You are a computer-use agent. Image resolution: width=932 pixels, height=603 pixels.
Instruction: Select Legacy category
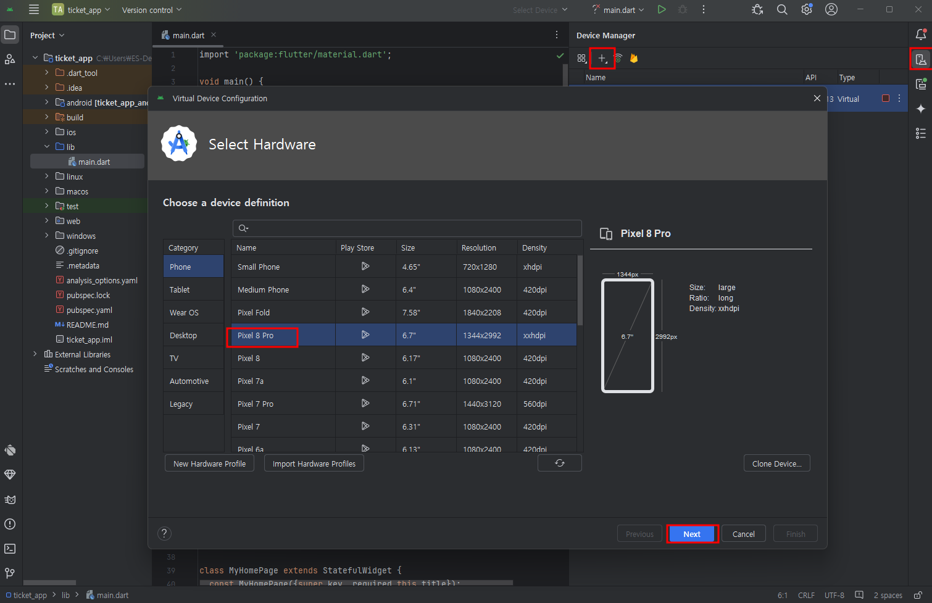193,404
